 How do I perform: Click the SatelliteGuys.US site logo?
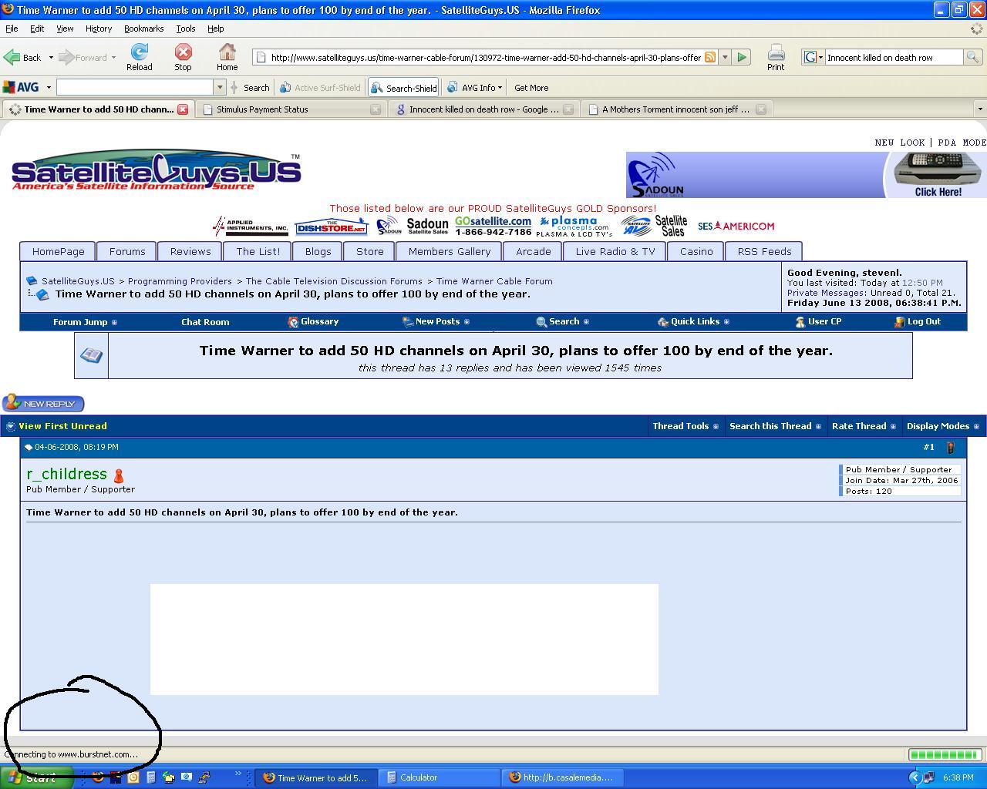point(156,170)
